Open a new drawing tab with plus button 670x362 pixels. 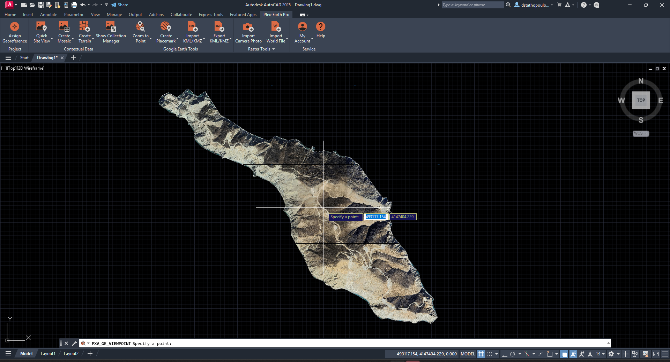click(73, 58)
